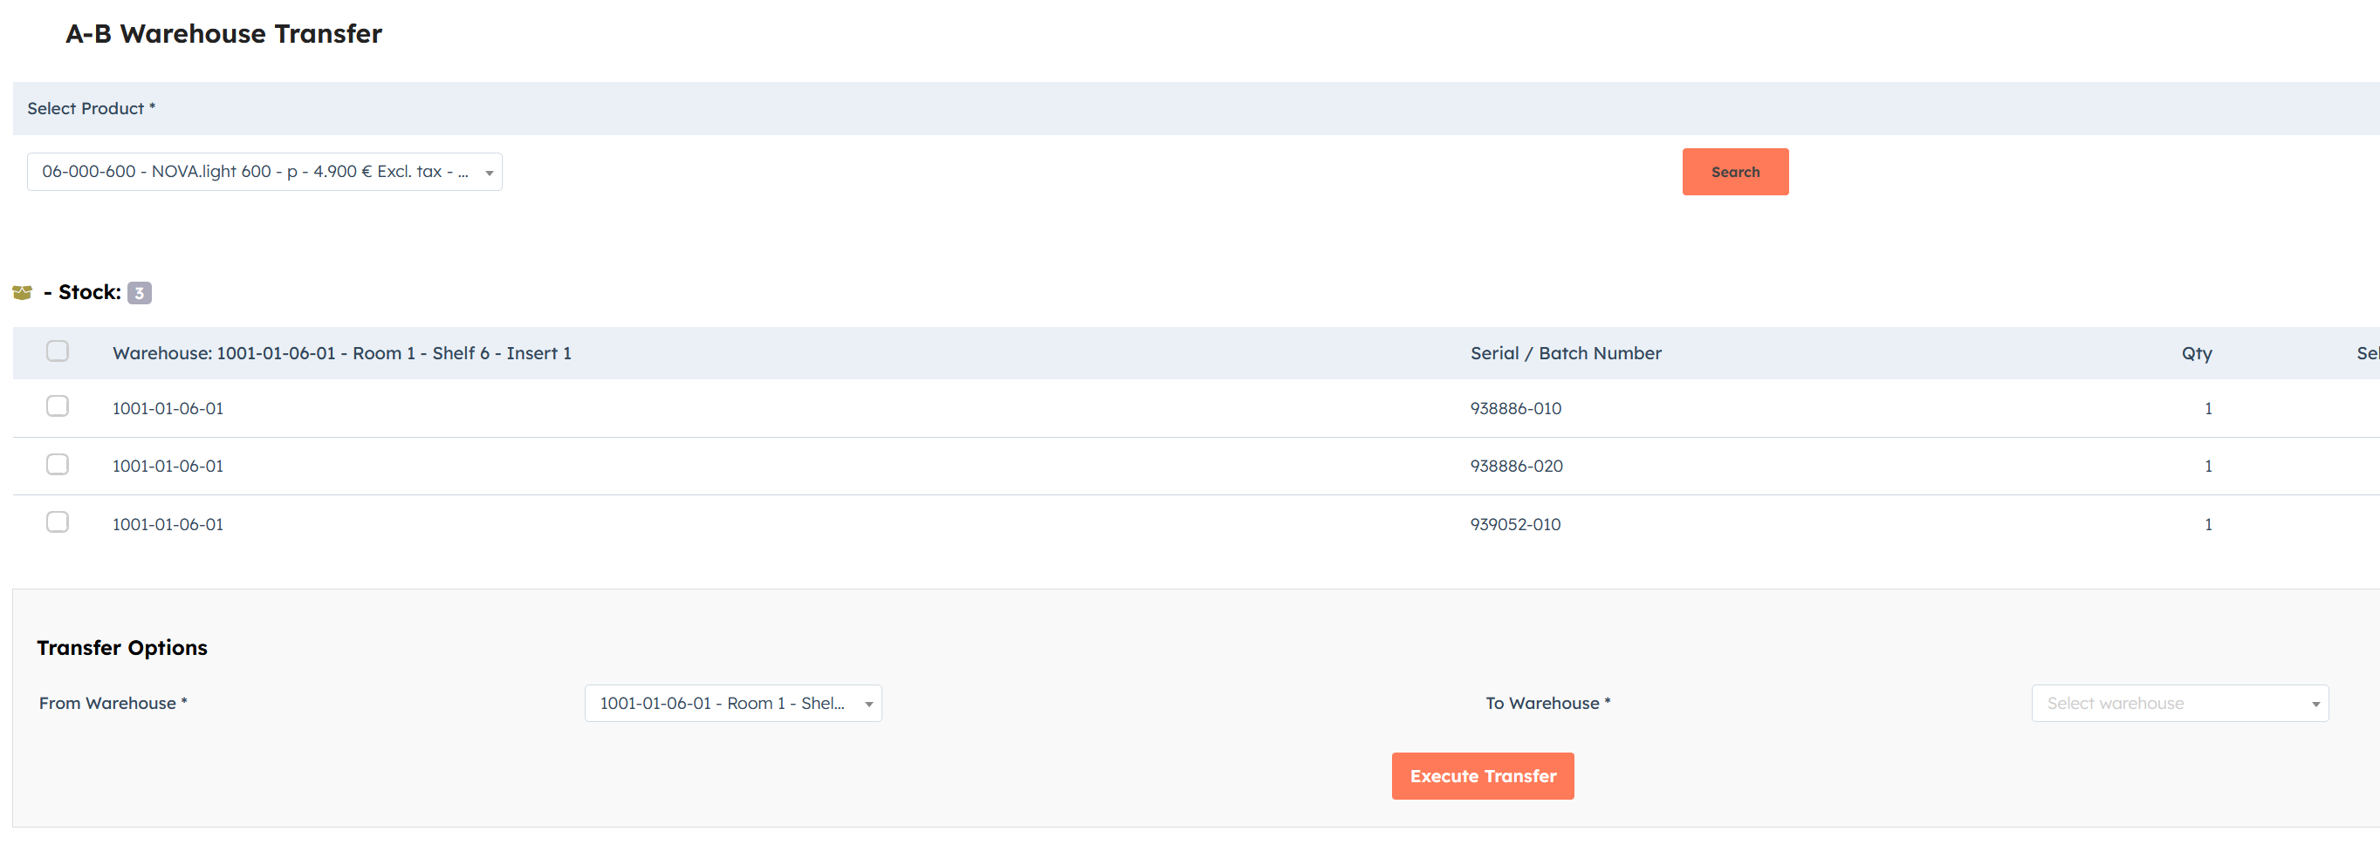Click the stock box icon
Viewport: 2380px width, 845px height.
[x=22, y=293]
